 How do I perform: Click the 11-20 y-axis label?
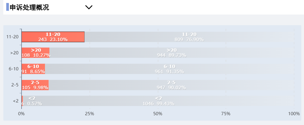13,37
